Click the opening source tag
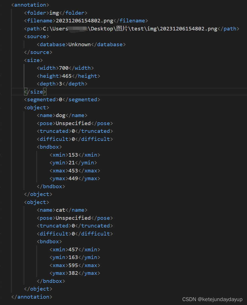Viewport: 247px width, 305px height. pos(36,36)
